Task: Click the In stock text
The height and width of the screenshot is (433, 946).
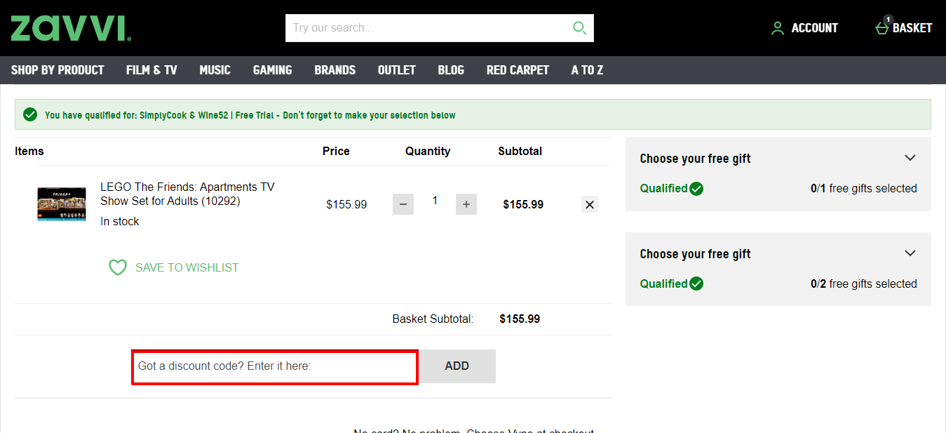Action: (x=120, y=222)
